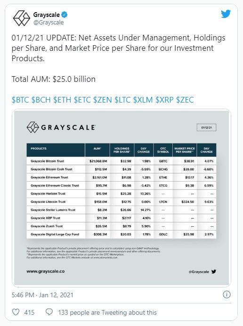
Task: Open the $ZEC cashtag
Action: 185,100
